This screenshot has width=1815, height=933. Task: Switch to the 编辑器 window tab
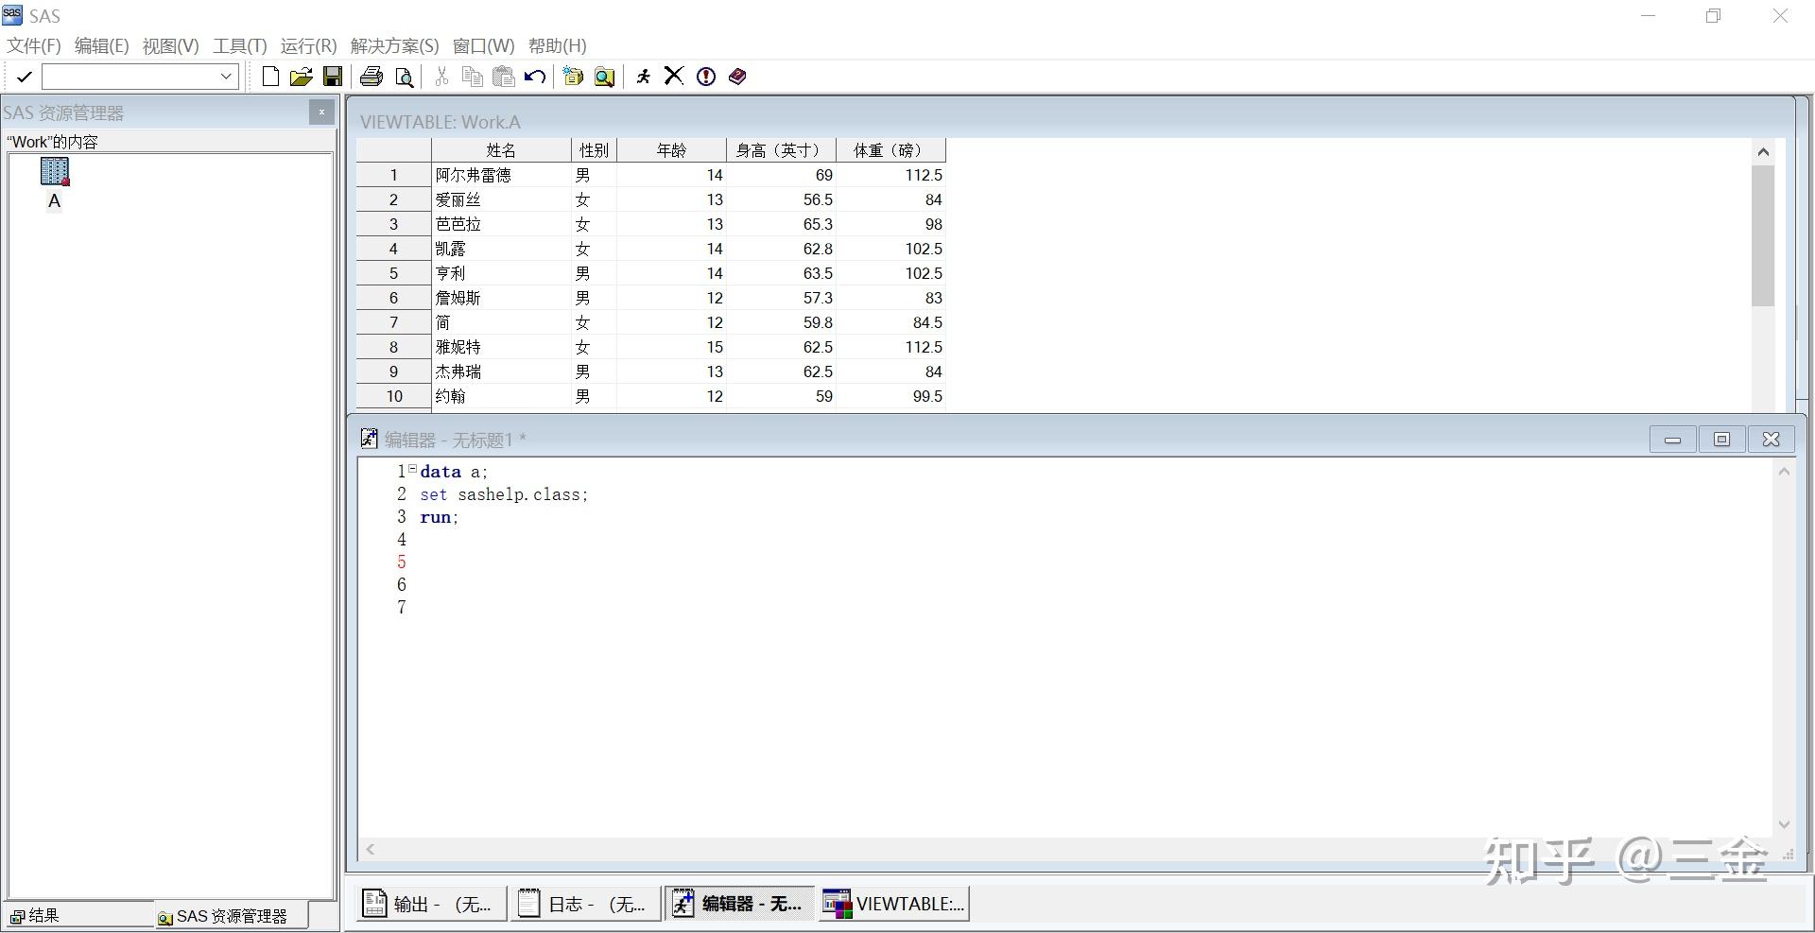tap(739, 904)
